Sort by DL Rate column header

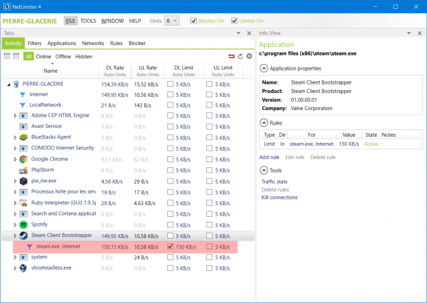click(115, 71)
